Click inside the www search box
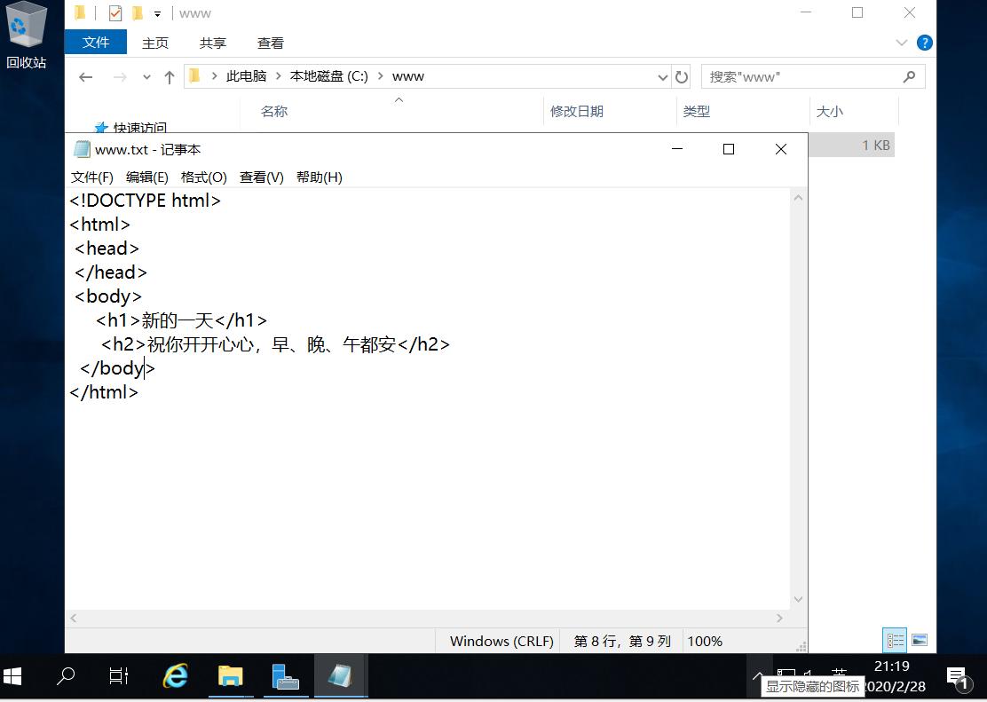This screenshot has height=702, width=987. pos(799,77)
